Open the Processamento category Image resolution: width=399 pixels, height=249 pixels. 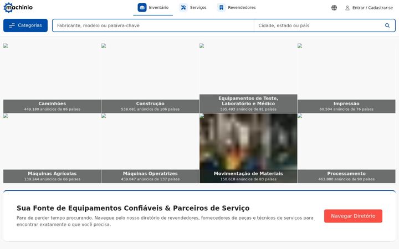pos(346,148)
